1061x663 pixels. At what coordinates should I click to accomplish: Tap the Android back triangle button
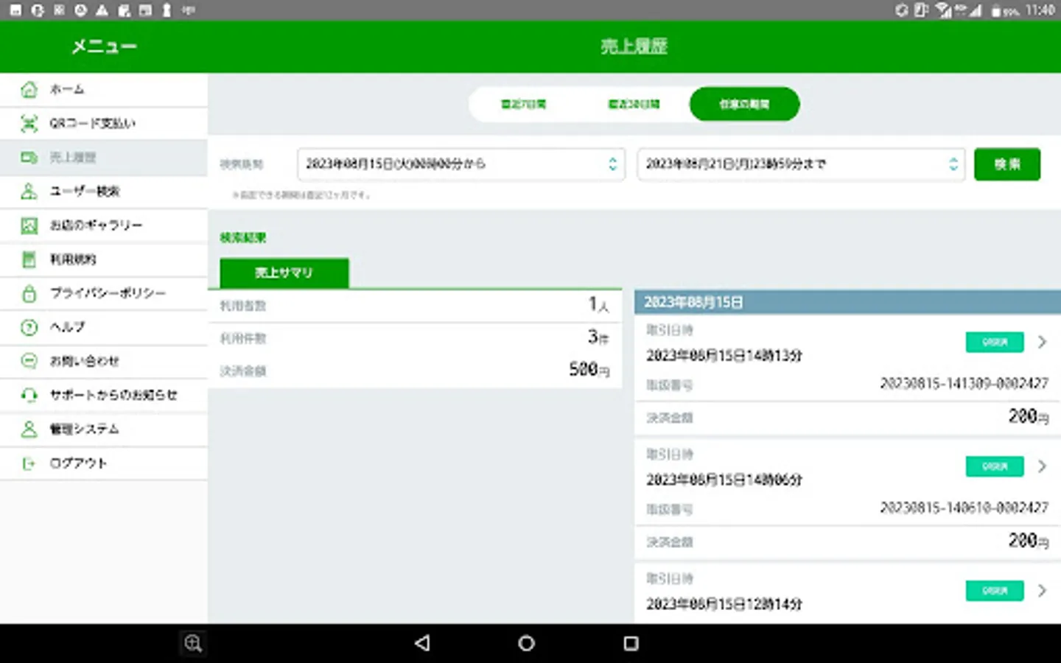pyautogui.click(x=422, y=643)
